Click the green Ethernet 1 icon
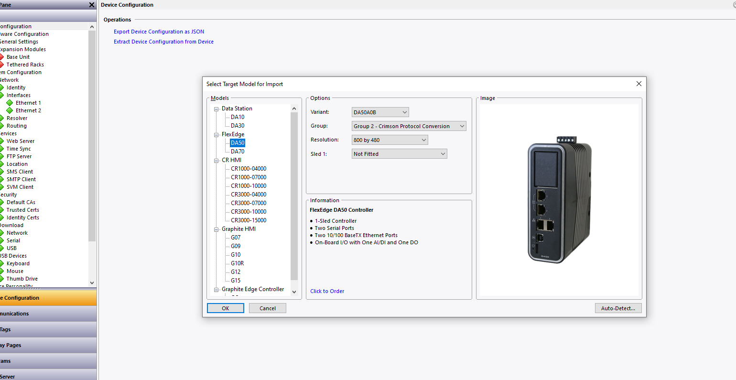736x380 pixels. point(10,103)
